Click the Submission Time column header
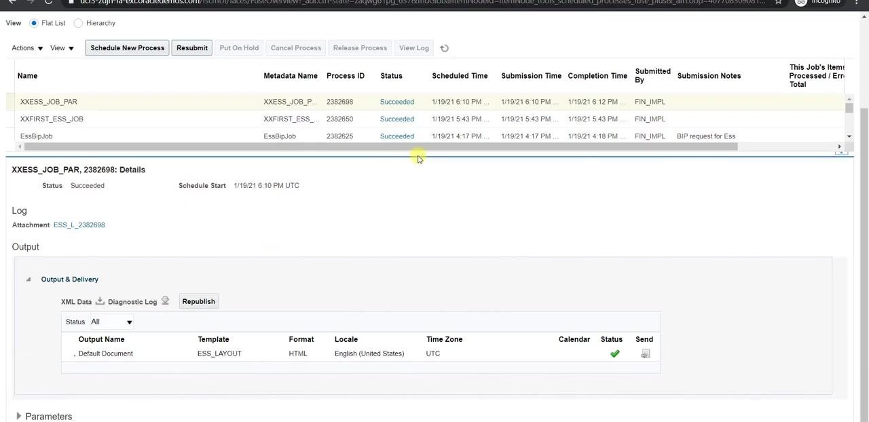Viewport: 869px width, 422px height. coord(531,76)
